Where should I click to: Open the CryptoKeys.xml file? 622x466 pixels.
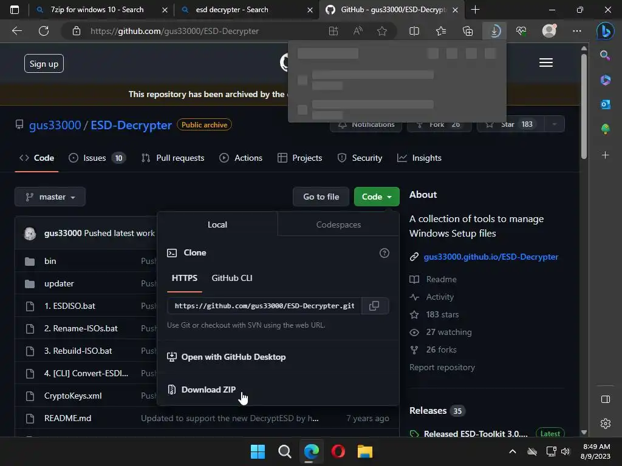point(73,396)
